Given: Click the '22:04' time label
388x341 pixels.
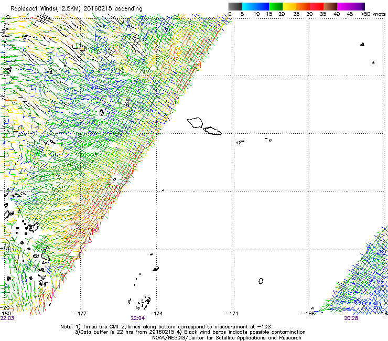Looking at the screenshot, I should coord(137,318).
